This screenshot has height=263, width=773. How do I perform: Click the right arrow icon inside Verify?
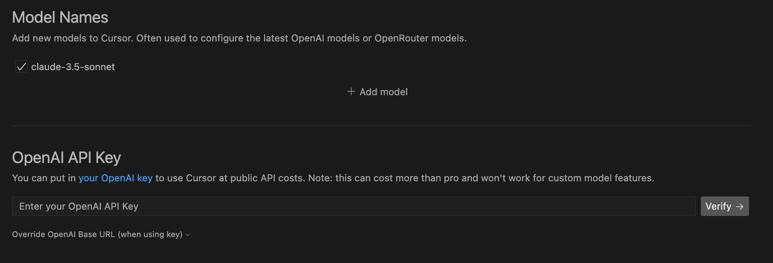click(x=739, y=206)
